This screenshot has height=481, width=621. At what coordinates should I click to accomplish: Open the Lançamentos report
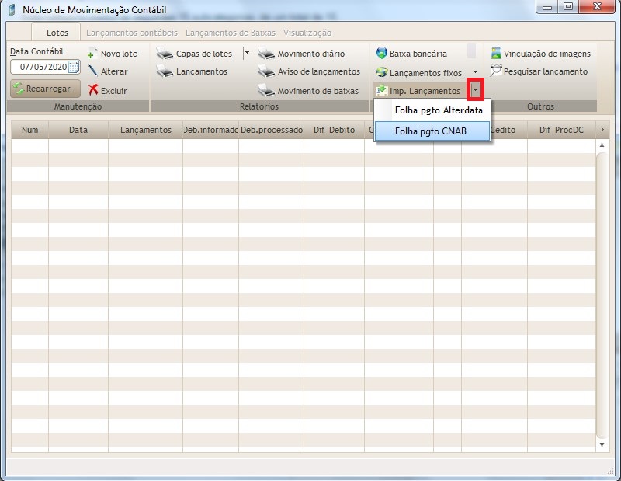point(194,71)
